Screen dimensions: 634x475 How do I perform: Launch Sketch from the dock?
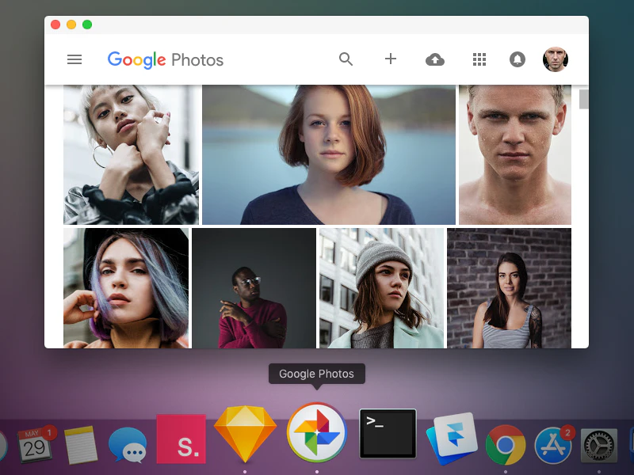pyautogui.click(x=246, y=434)
